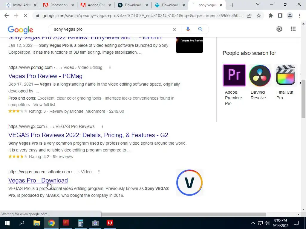Close the Photoshop tab
Image resolution: width=306 pixels, height=229 pixels.
73,5
